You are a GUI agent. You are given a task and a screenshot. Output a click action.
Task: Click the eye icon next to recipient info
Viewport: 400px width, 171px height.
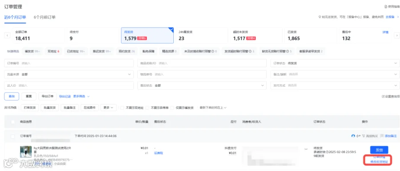(306, 149)
